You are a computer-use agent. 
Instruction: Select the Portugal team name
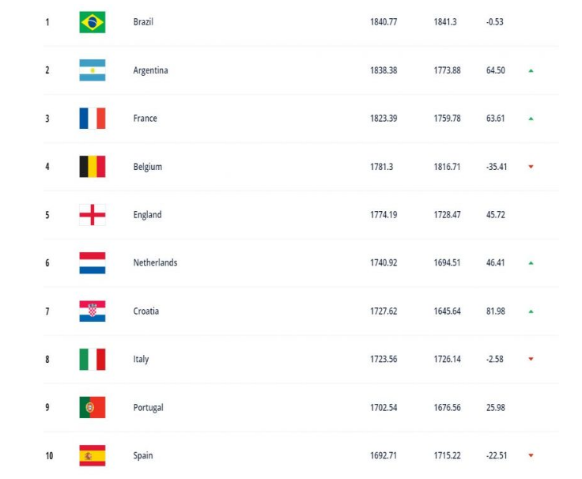pos(148,408)
